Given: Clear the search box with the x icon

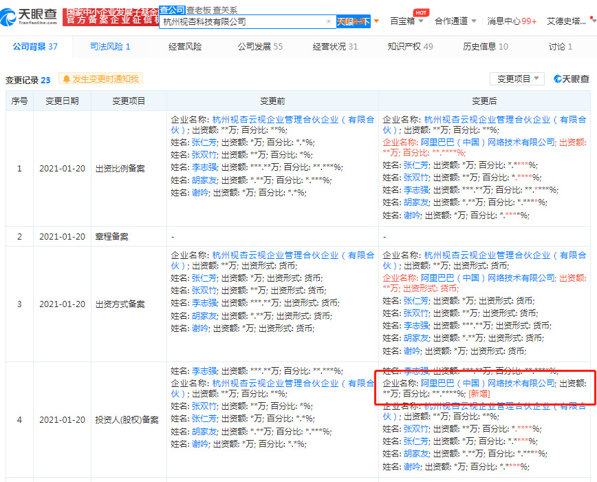Looking at the screenshot, I should [329, 21].
